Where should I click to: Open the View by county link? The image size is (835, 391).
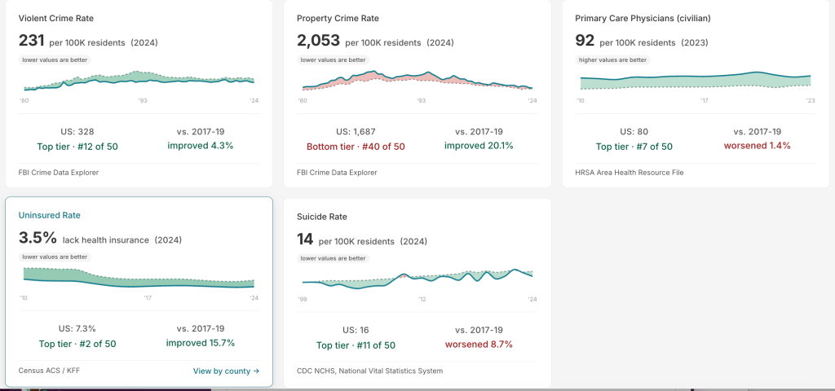[x=226, y=371]
